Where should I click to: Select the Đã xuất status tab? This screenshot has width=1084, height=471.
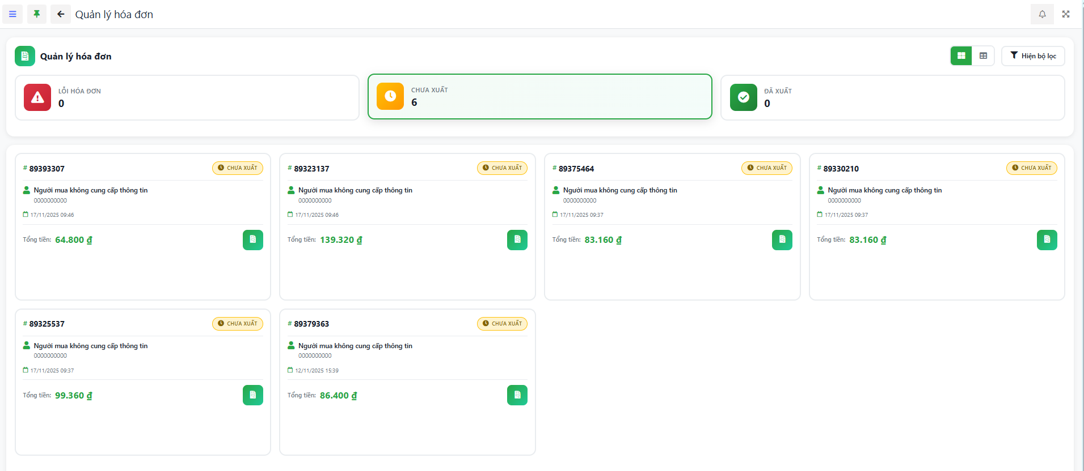892,97
